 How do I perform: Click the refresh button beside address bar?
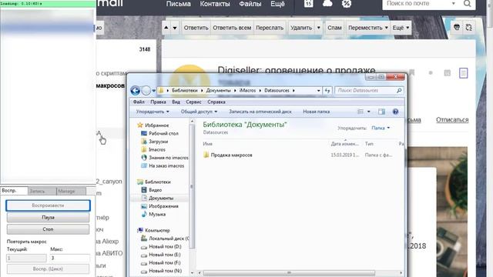[x=327, y=91]
